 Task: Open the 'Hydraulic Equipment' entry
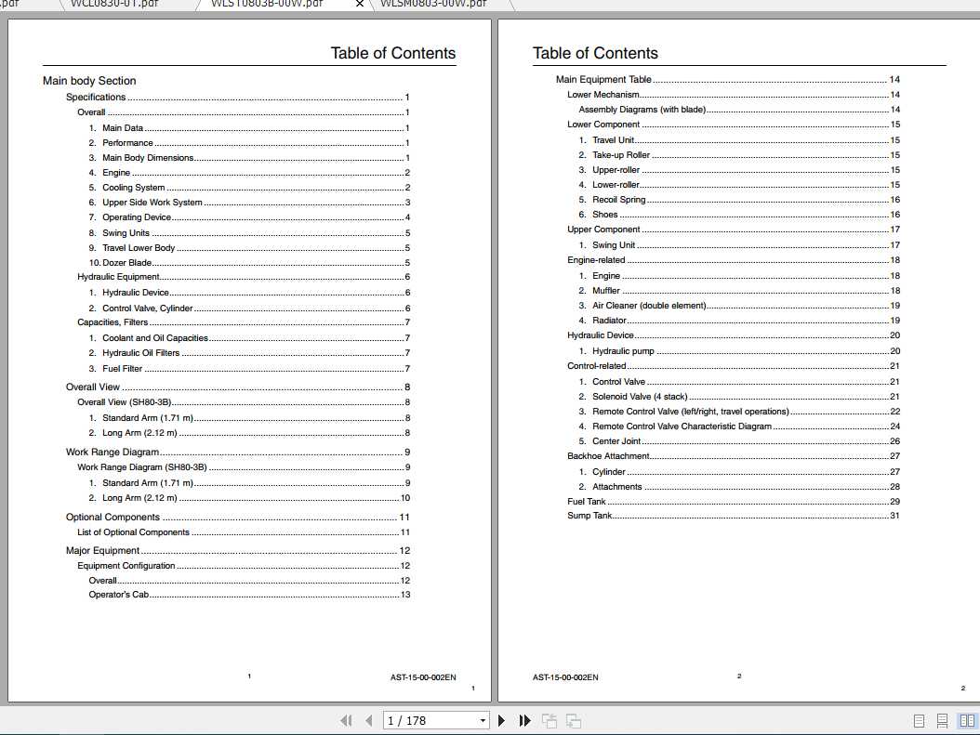pos(244,277)
